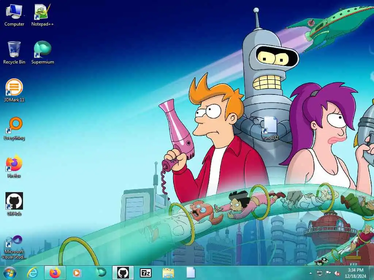This screenshot has height=280, width=374.
Task: Click the Show Desktop button
Action: [x=371, y=273]
